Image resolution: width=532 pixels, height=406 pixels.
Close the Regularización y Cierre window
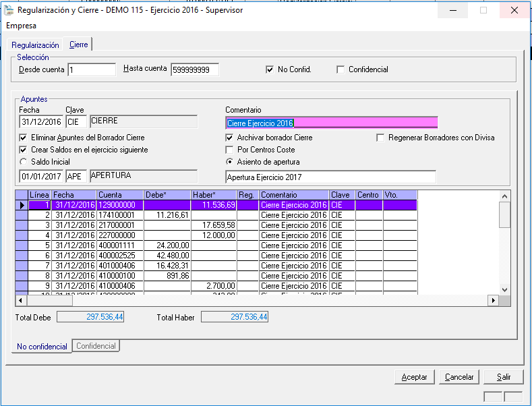[x=514, y=11]
